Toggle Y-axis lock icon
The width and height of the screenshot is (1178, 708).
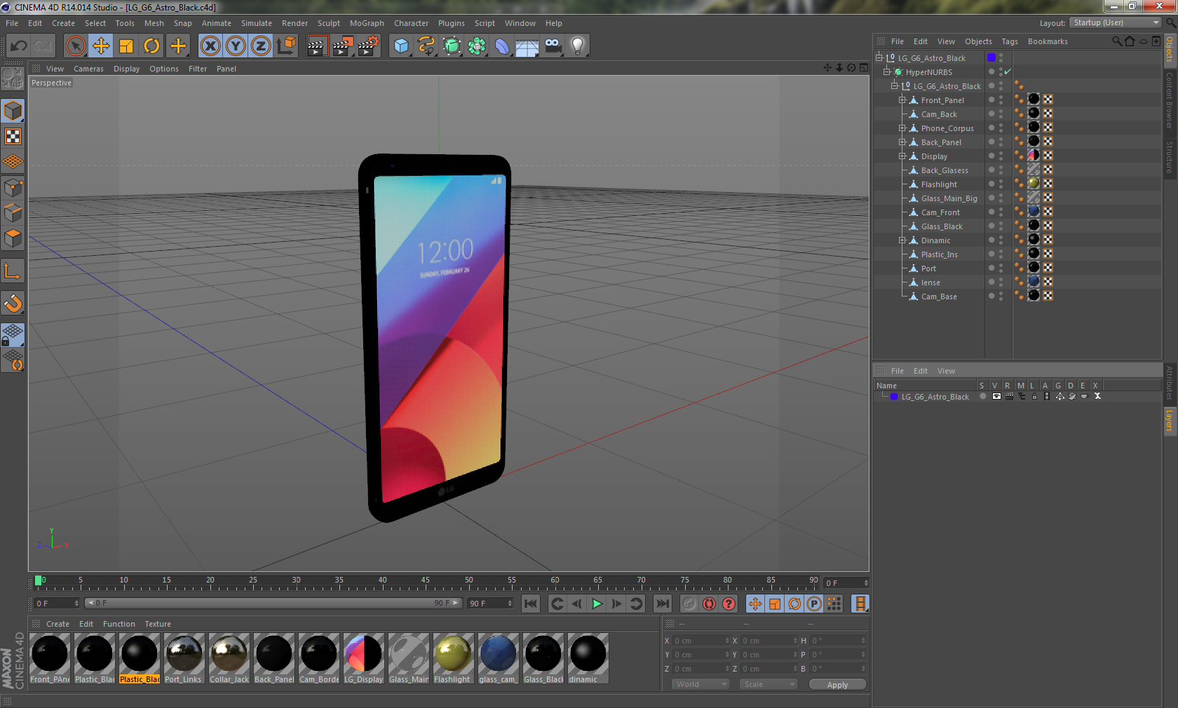(236, 46)
